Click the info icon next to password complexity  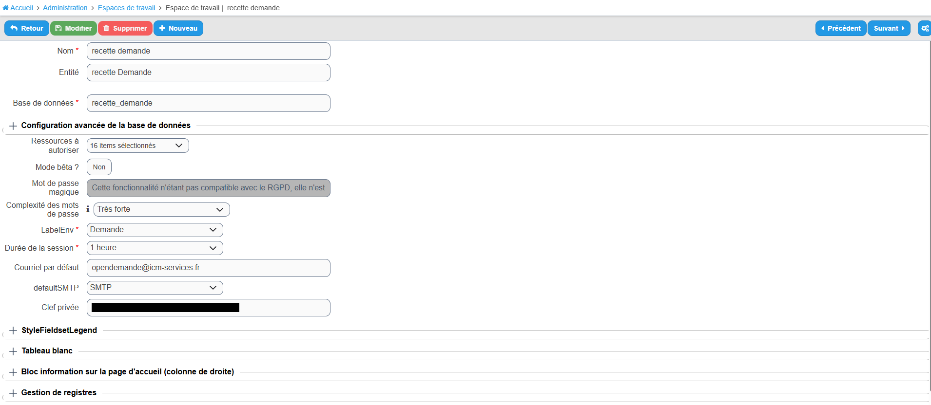click(x=88, y=209)
